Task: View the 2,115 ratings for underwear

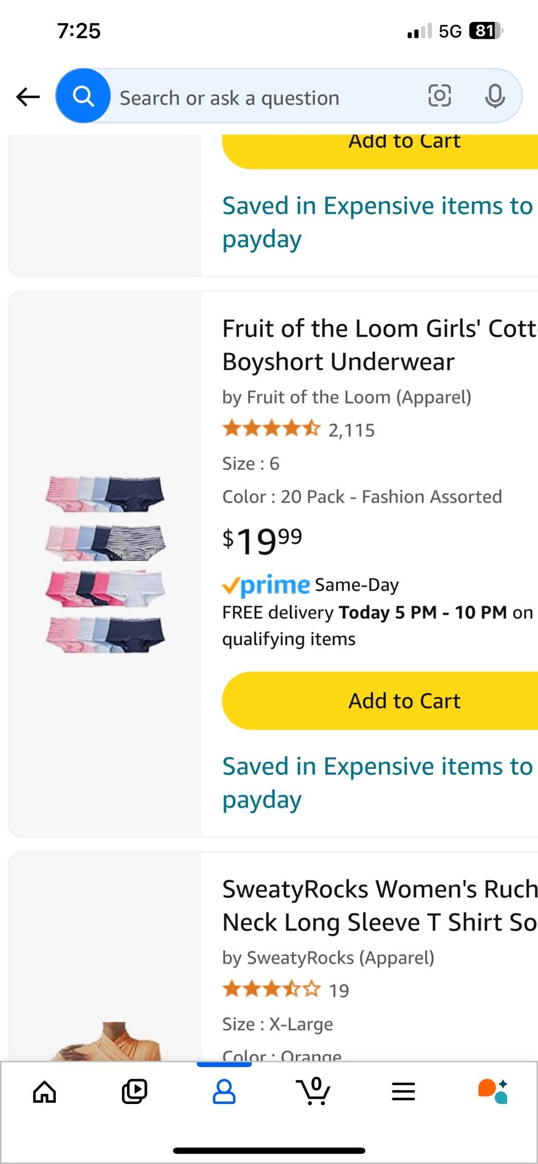Action: 352,430
